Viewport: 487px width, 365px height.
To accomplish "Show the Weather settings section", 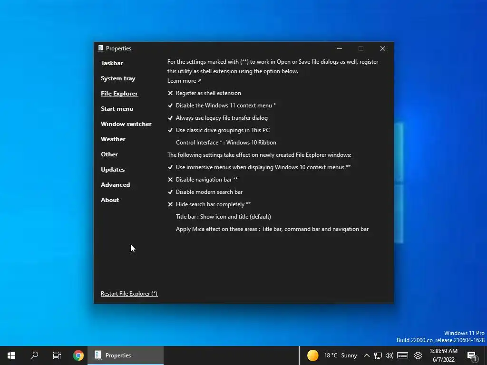I will [113, 139].
